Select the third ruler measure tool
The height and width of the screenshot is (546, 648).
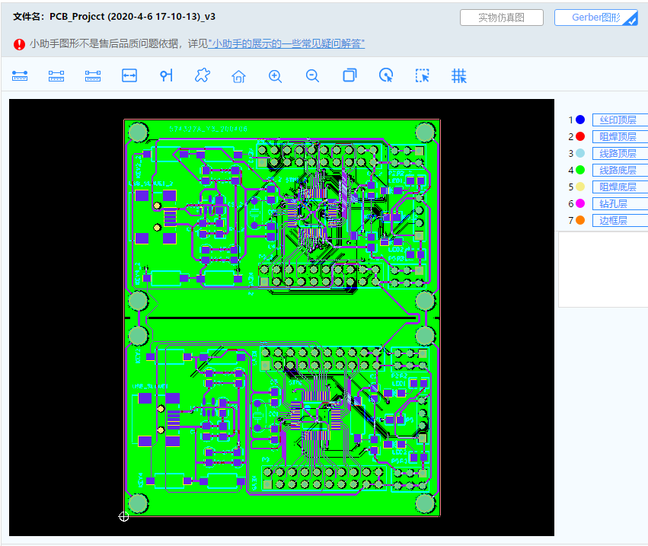point(93,76)
